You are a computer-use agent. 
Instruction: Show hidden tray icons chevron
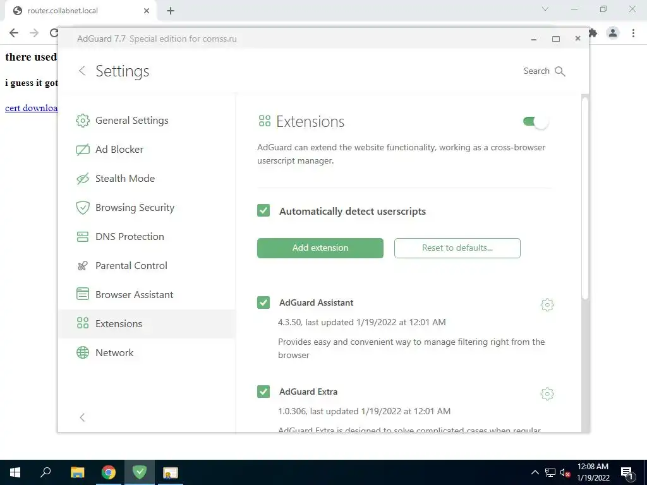(535, 472)
